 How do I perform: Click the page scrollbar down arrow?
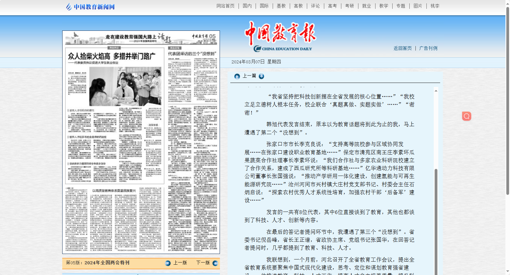coord(508,272)
